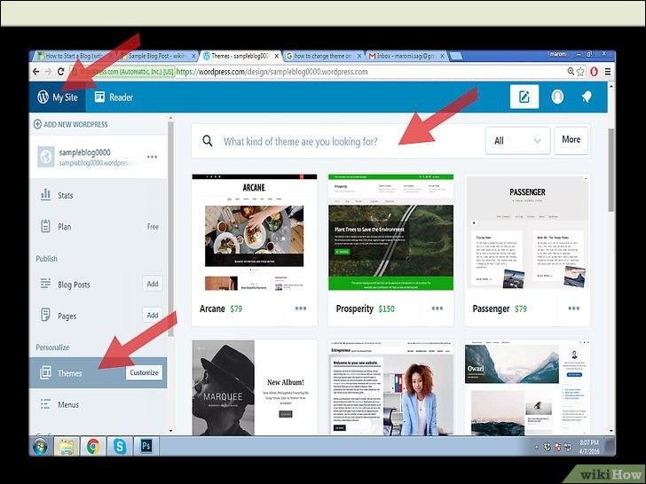The height and width of the screenshot is (484, 646).
Task: Open the notifications bell icon
Action: [587, 97]
